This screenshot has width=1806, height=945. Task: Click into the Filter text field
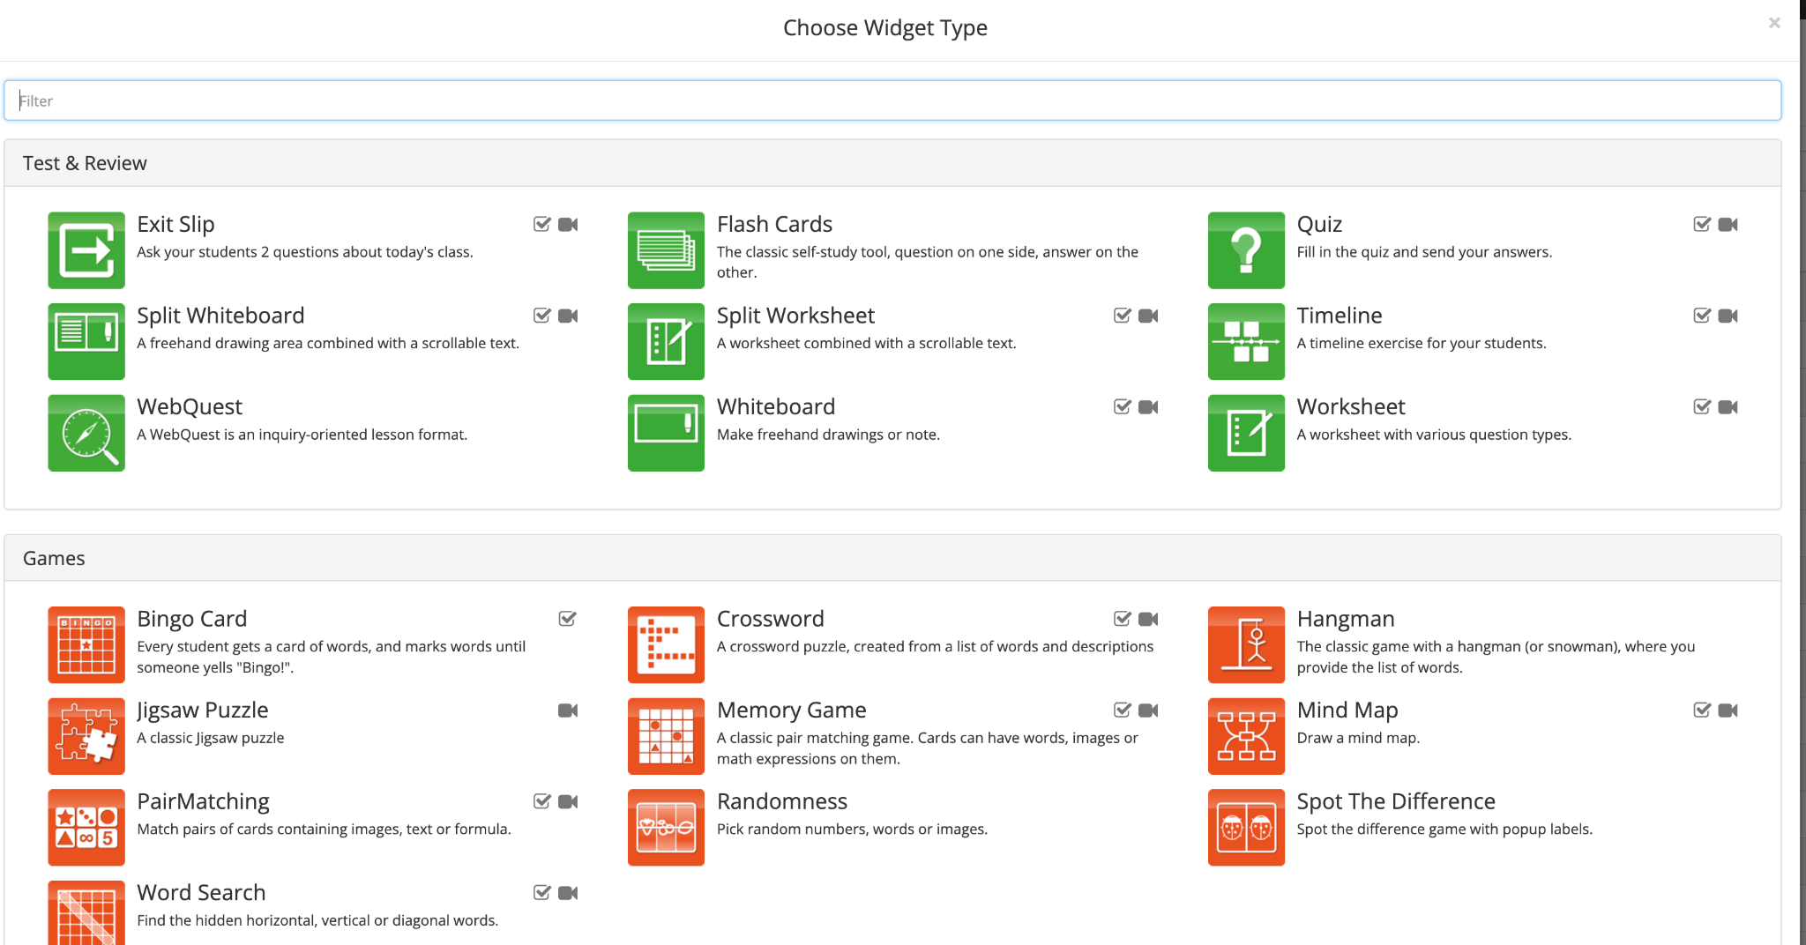tap(892, 100)
